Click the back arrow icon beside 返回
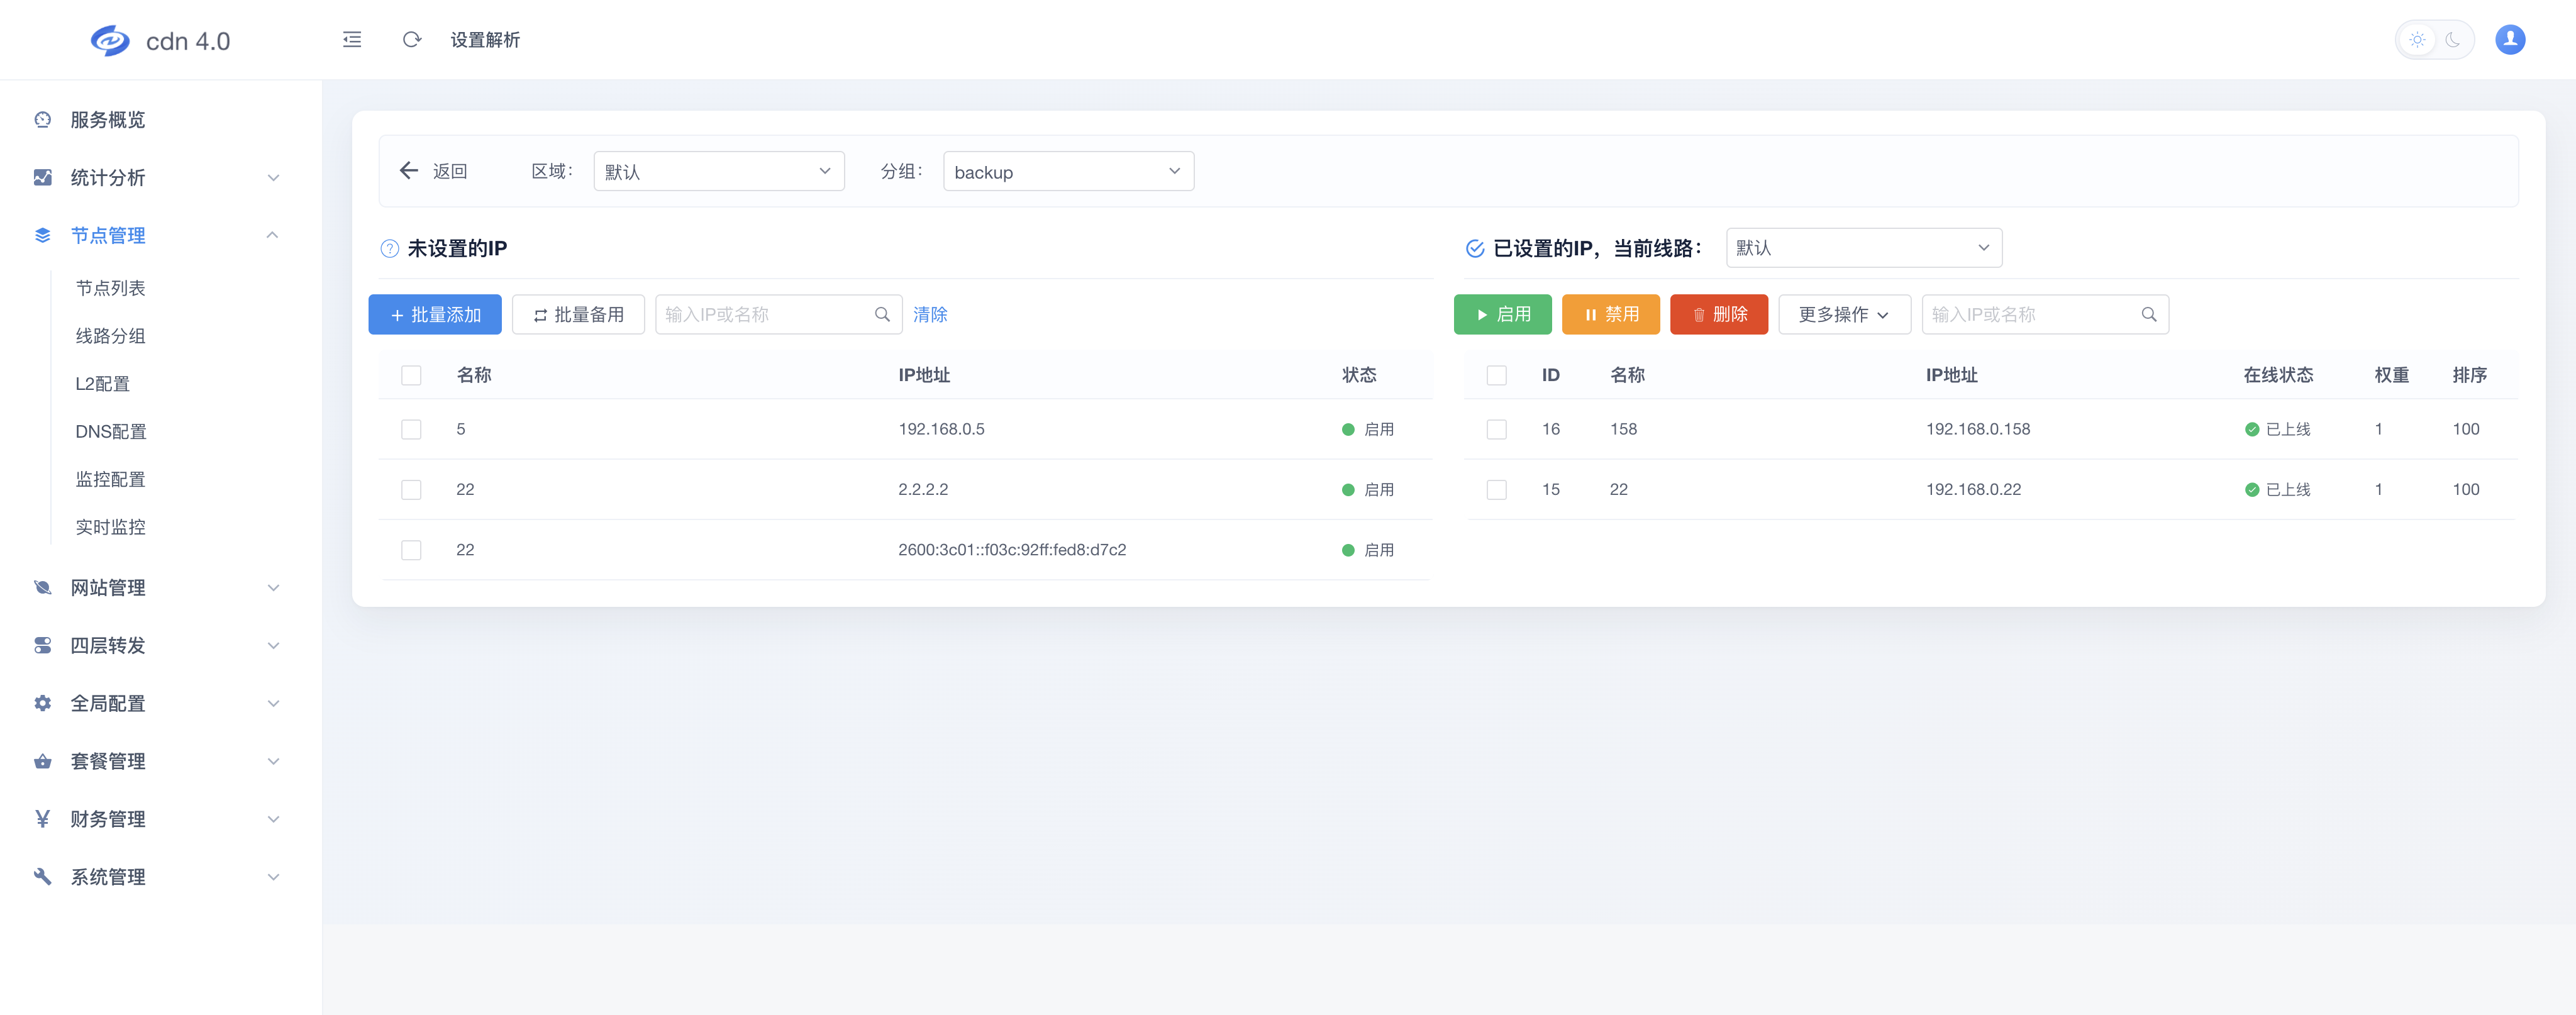This screenshot has height=1015, width=2576. click(409, 171)
